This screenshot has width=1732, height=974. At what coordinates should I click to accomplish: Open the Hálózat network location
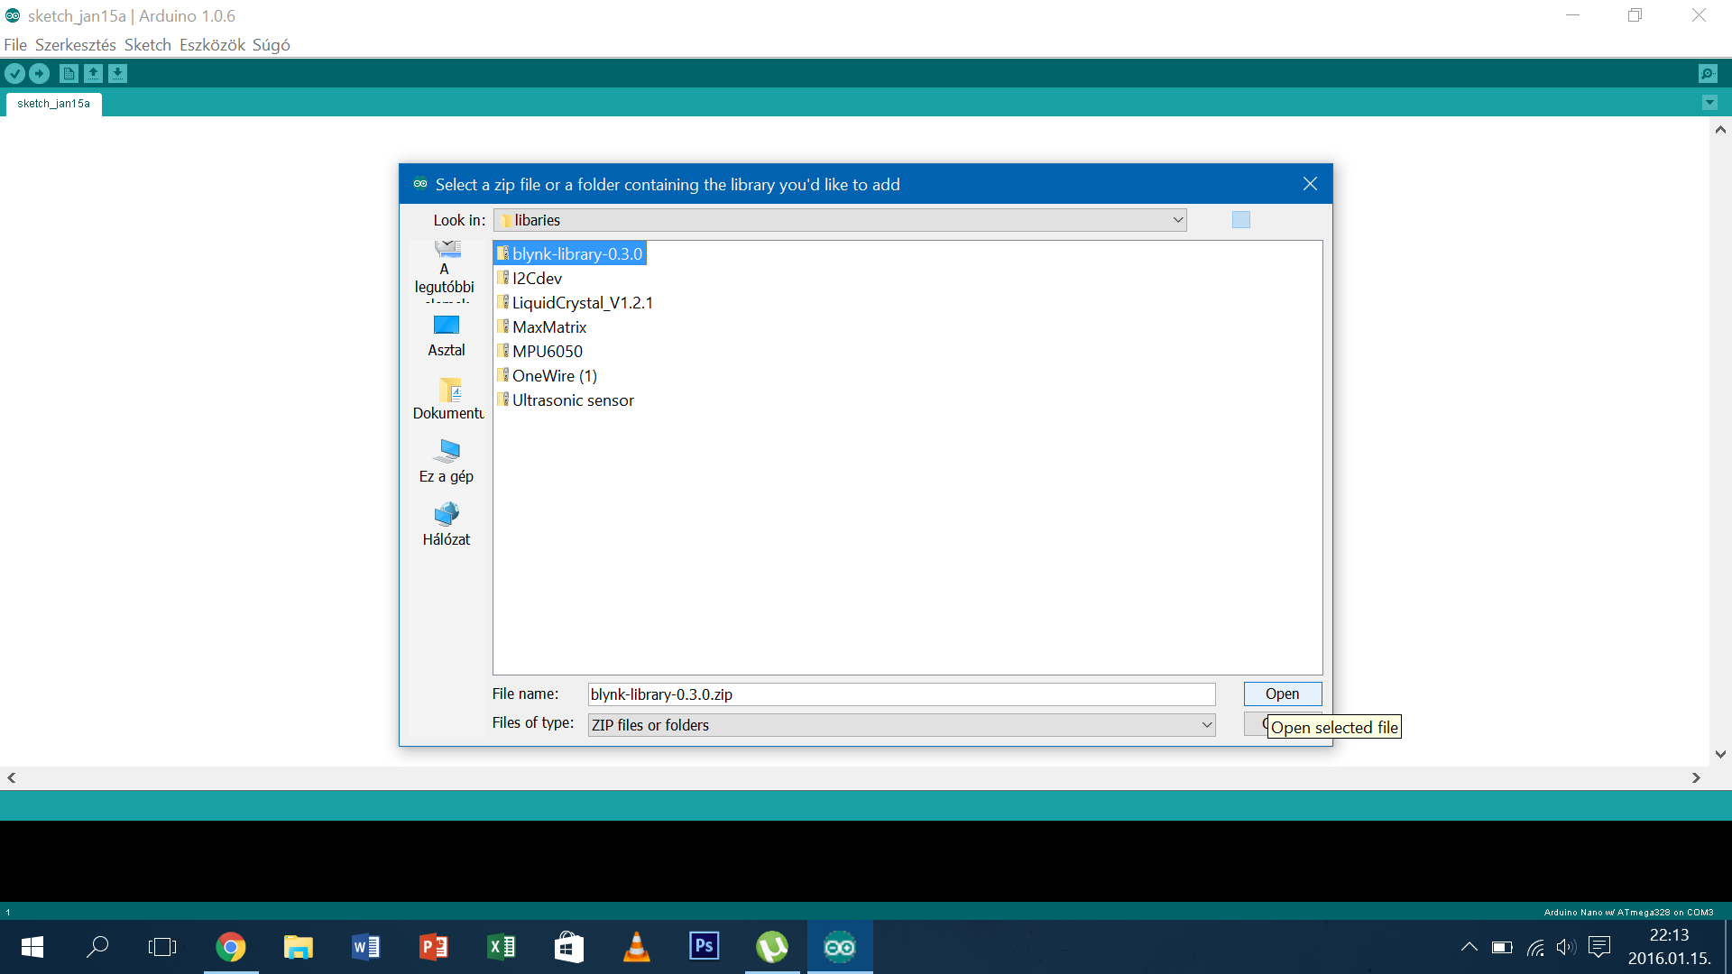[447, 524]
